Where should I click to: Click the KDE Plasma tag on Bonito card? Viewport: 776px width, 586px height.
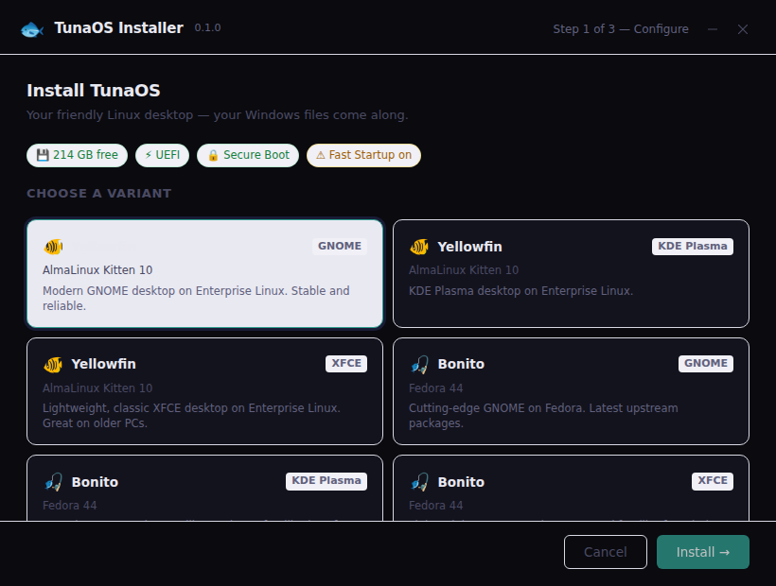326,481
